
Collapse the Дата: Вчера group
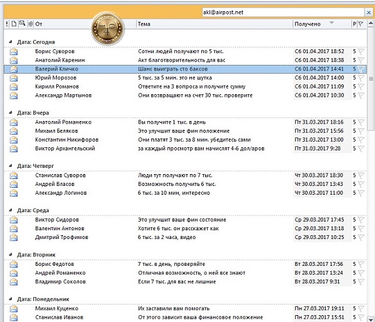[x=10, y=112]
